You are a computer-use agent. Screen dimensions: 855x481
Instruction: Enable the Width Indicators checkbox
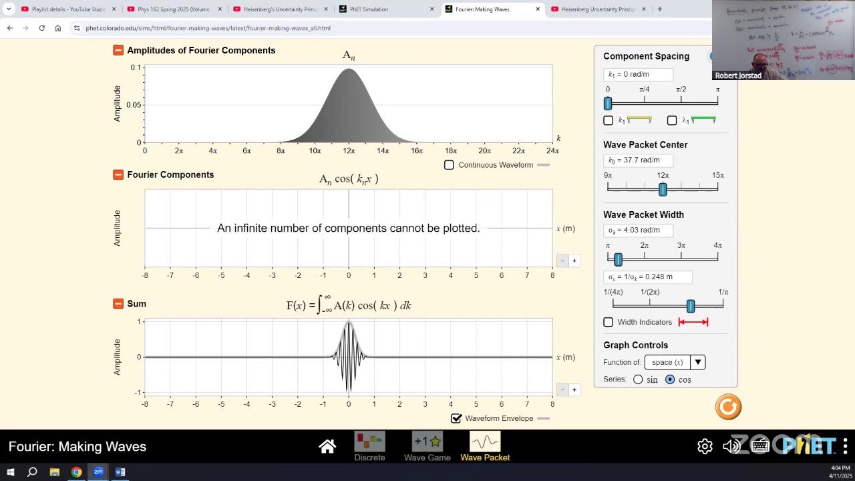pyautogui.click(x=608, y=322)
